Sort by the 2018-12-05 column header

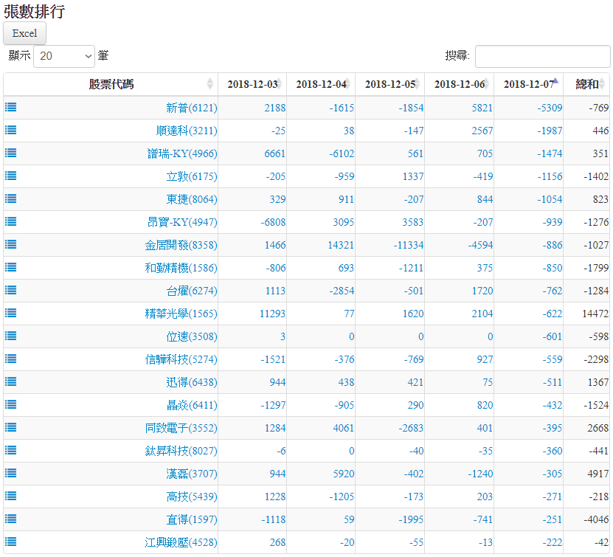pos(389,84)
